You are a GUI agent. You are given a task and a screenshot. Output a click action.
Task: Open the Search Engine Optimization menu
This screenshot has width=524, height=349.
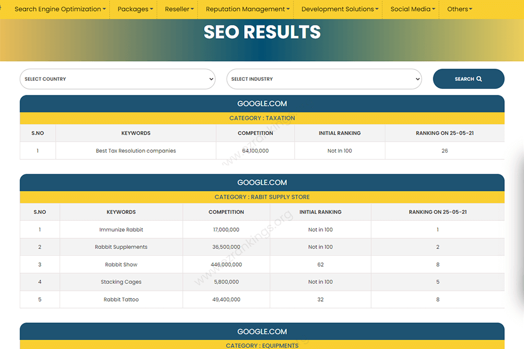[x=60, y=9]
